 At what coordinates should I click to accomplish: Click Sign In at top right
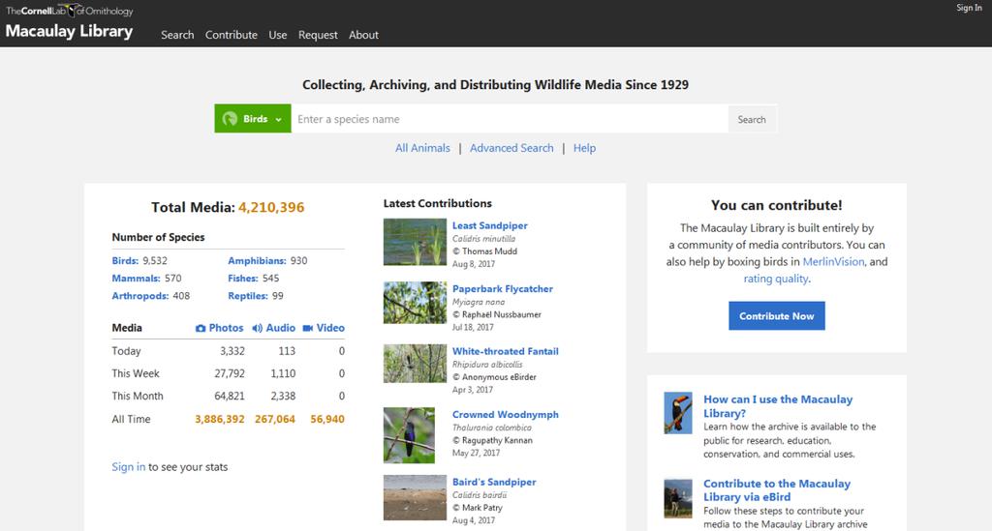[x=969, y=8]
